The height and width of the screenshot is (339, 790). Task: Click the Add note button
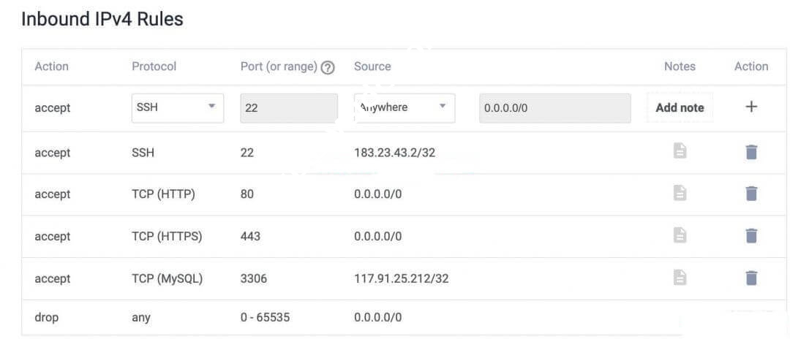pos(680,107)
